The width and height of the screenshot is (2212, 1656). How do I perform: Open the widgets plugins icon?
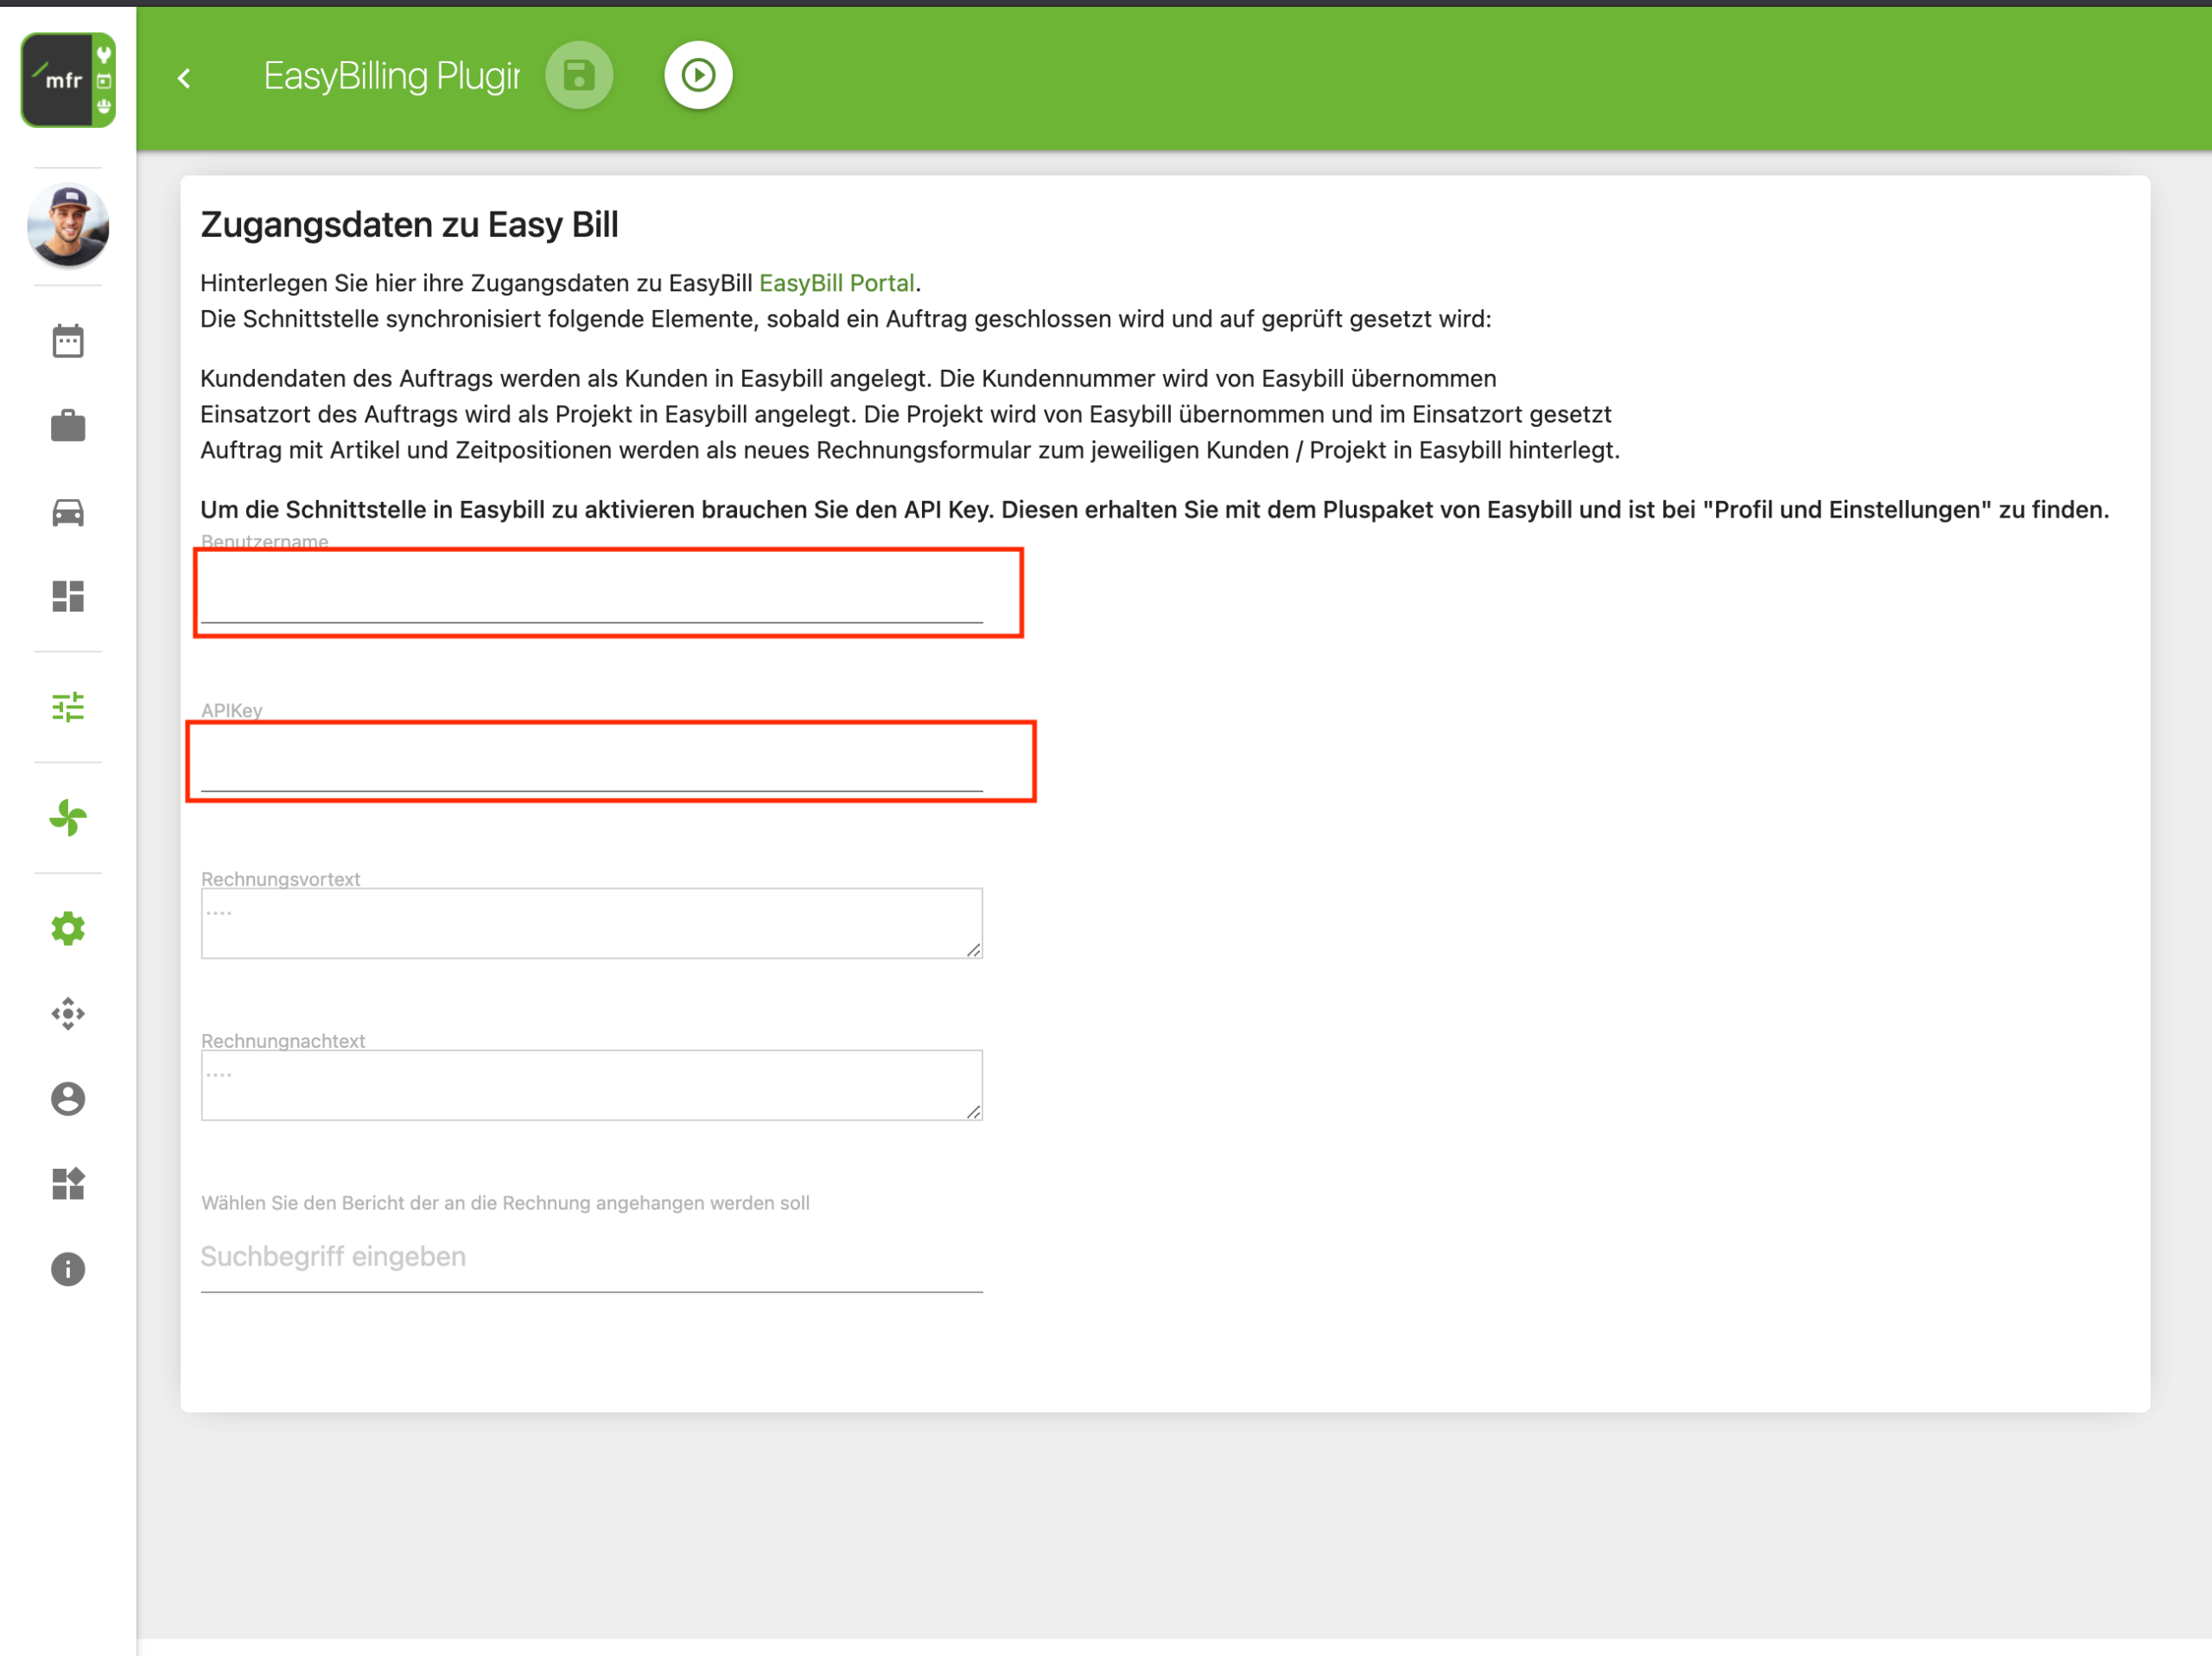click(68, 1184)
